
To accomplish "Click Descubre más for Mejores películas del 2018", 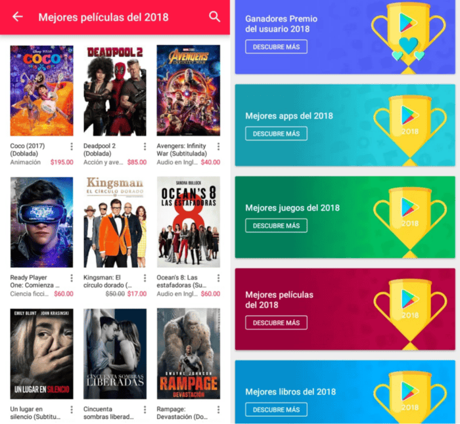I will click(277, 323).
